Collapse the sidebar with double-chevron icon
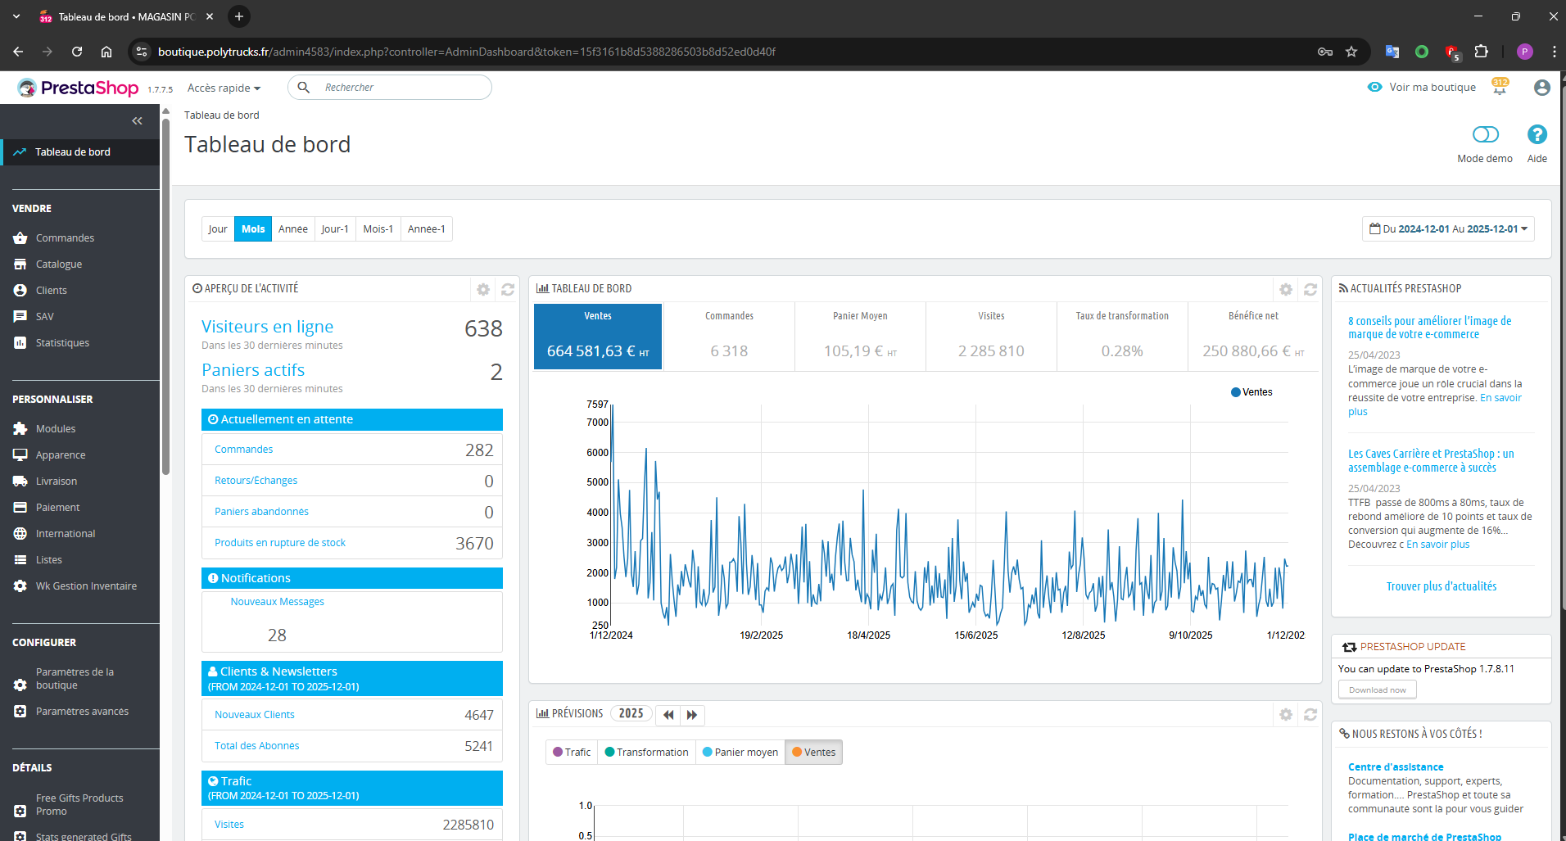Image resolution: width=1566 pixels, height=841 pixels. coord(137,121)
